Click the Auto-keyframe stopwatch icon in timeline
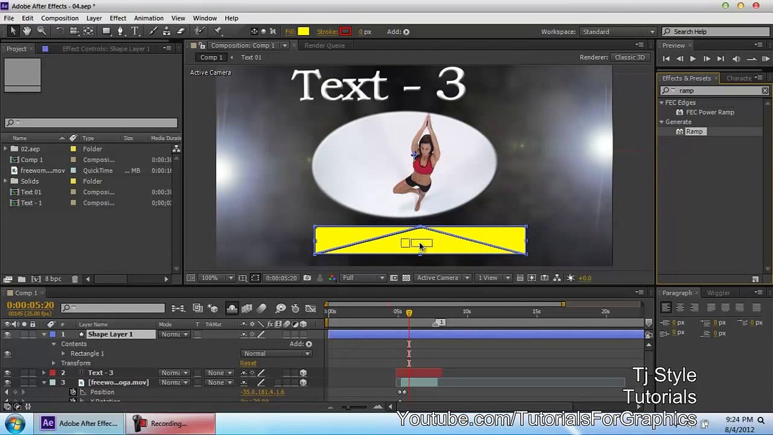This screenshot has width=773, height=435. pos(295,309)
